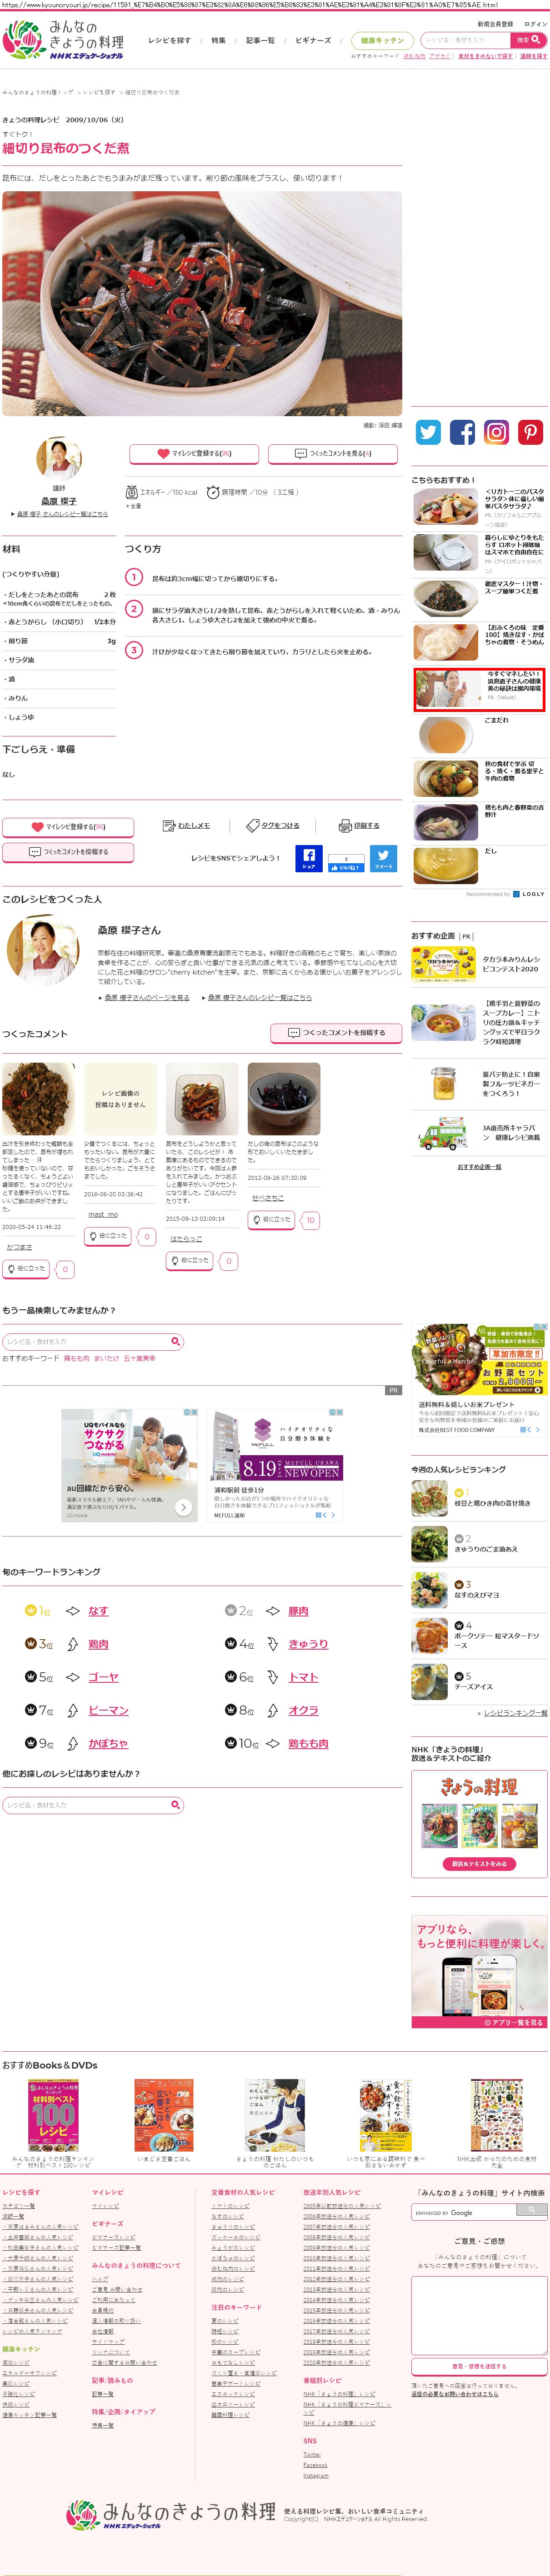Image resolution: width=550 pixels, height=2576 pixels.
Task: Click the 印刷する printer icon
Action: click(345, 826)
